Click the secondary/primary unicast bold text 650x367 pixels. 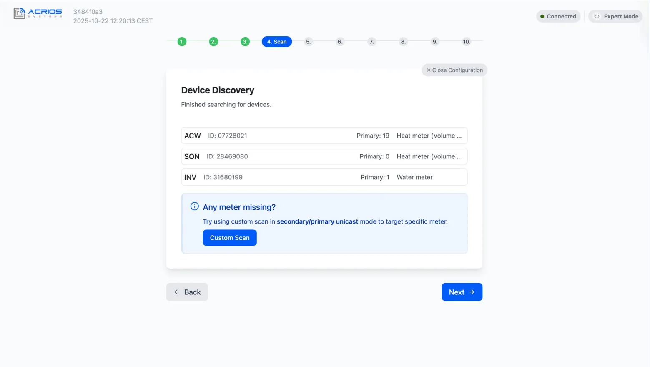coord(317,221)
